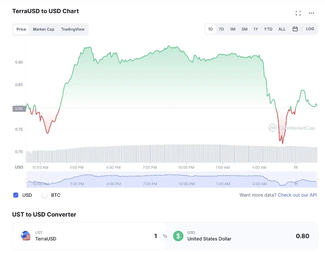Screen dimensions: 325x254
Task: Click the converted USD value 0.80
Action: 302,236
